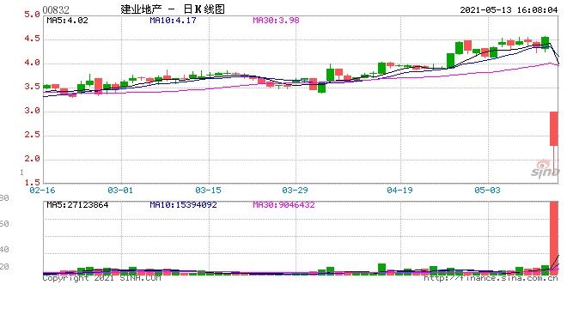Screen dimensions: 567x309
Task: Click the price label MA30:3.98
Action: point(276,21)
